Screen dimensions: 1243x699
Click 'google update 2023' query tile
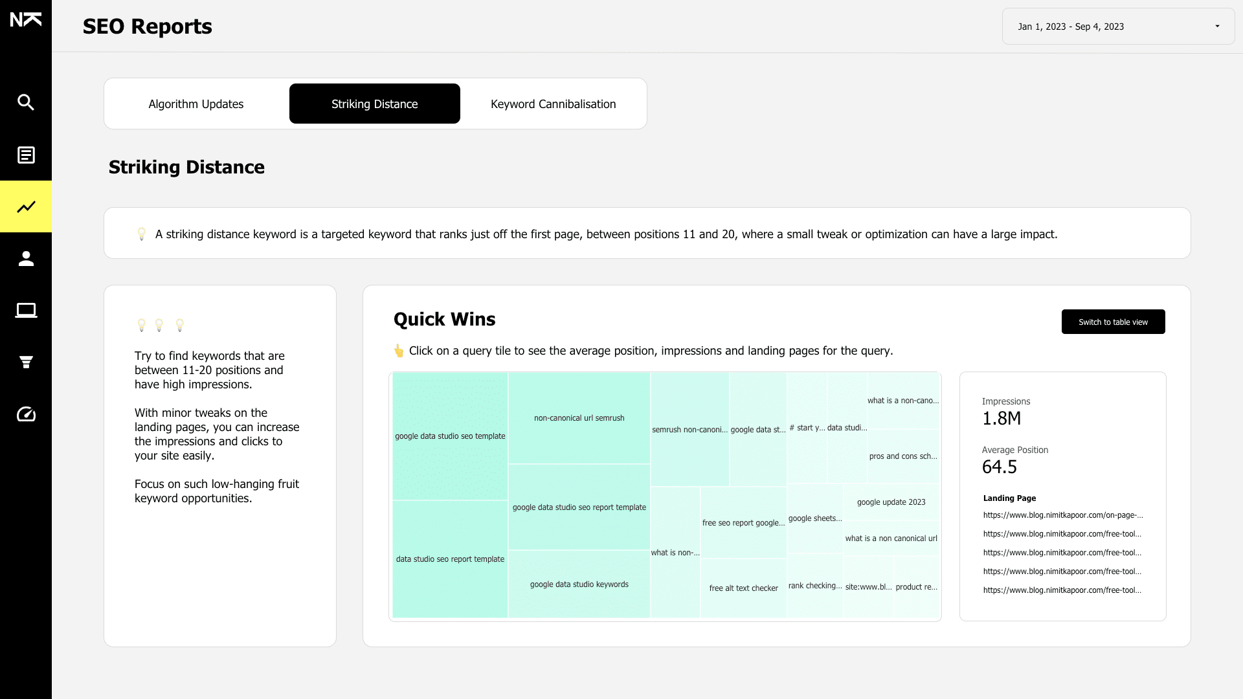coord(891,502)
